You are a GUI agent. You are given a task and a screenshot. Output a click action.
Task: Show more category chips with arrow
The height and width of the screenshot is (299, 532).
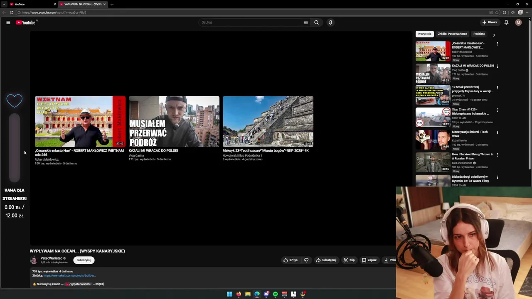[x=494, y=35]
